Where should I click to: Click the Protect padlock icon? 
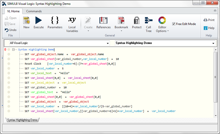[137, 20]
